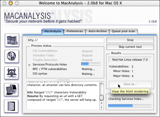Click the server towers sidebar icon
Image resolution: width=160 pixels, height=117 pixels.
tap(12, 40)
